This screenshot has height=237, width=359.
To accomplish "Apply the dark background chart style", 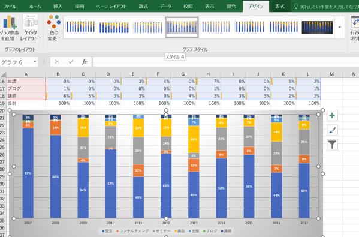I will [317, 27].
